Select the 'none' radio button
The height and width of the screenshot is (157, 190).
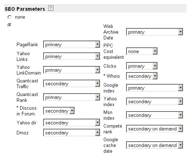tap(9, 17)
